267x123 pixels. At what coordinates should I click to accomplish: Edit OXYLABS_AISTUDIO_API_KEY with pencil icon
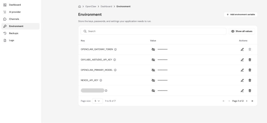[242, 60]
